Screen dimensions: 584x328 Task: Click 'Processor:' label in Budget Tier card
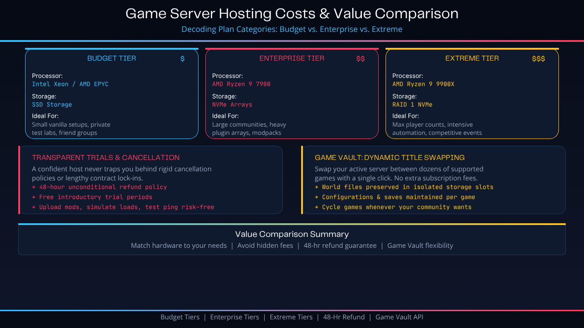point(47,76)
